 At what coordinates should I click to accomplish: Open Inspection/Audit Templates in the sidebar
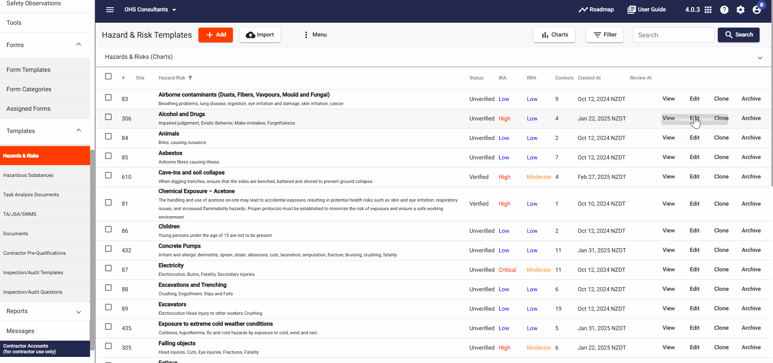(x=45, y=273)
